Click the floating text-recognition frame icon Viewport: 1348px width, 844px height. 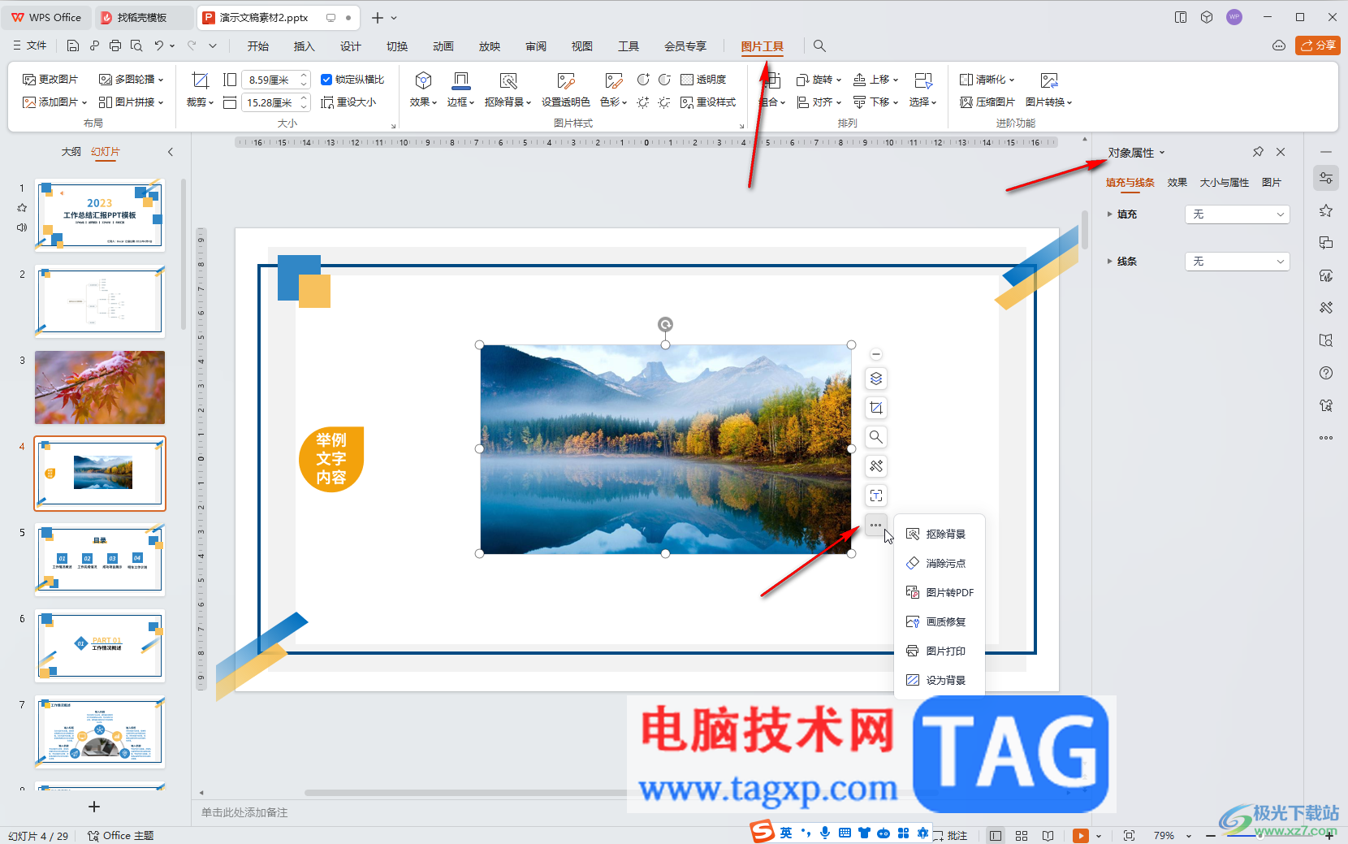tap(876, 496)
